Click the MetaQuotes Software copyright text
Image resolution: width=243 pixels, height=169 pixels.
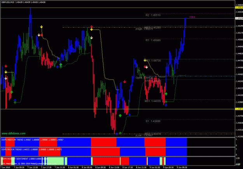29,164
